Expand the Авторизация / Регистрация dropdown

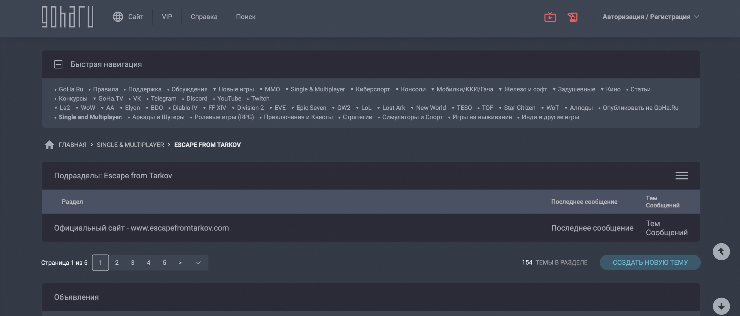pos(650,17)
